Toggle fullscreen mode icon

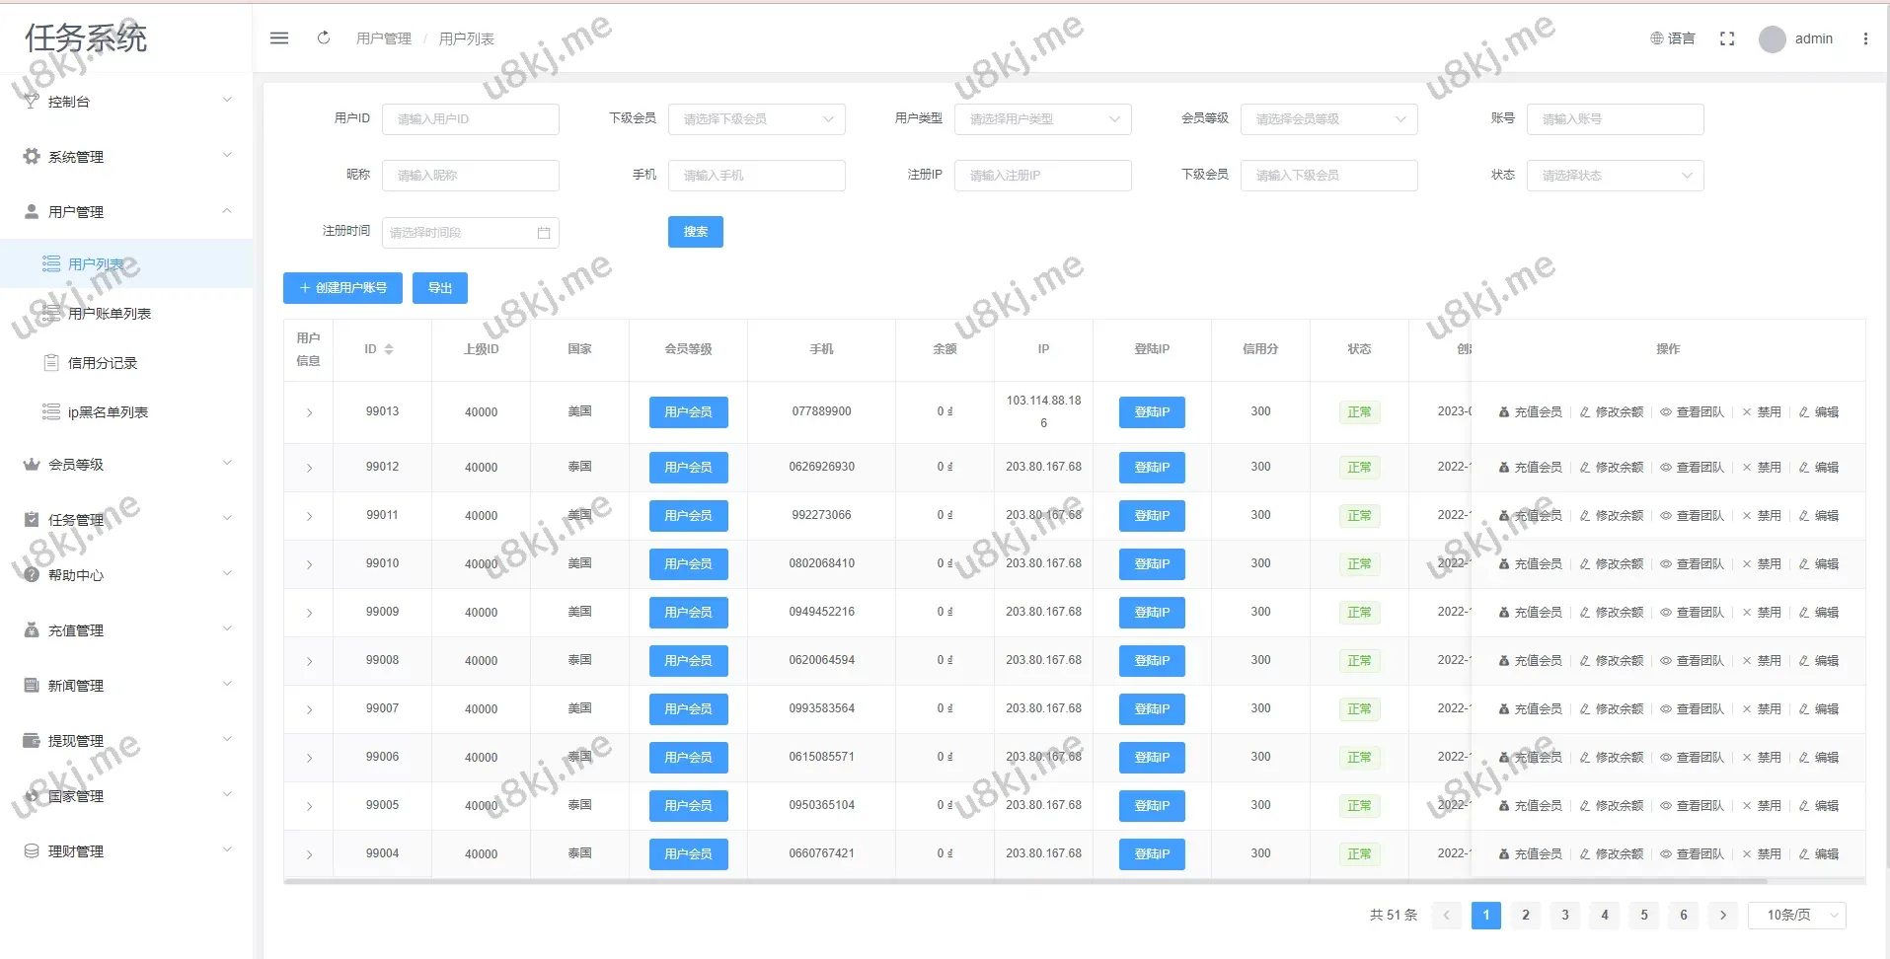point(1726,38)
